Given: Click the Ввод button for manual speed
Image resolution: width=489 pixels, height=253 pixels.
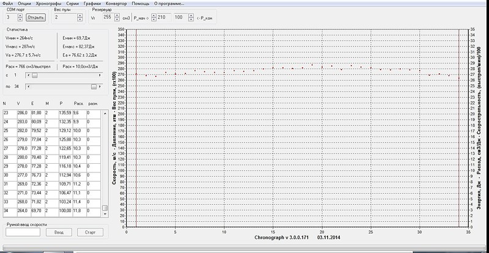Looking at the screenshot, I should click(x=59, y=232).
